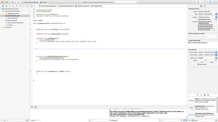Viewport: 218px width, 122px height.
Task: Open the Indent Using Spaces dropdown
Action: (x=207, y=58)
